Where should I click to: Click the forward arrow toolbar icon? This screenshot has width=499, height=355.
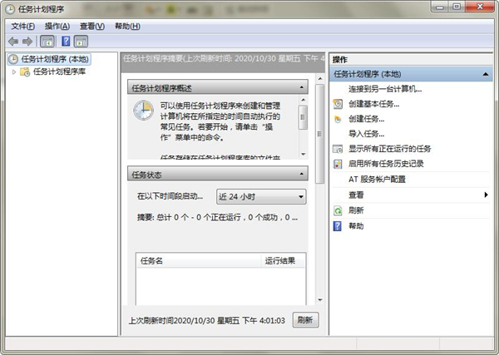(x=27, y=42)
